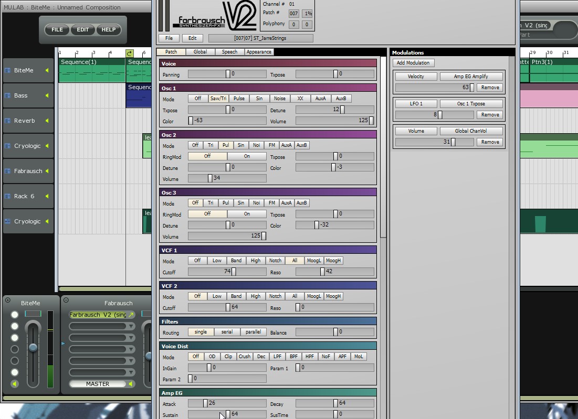Switch to the Global tab in V2
Screen dimensions: 578x419
pyautogui.click(x=200, y=52)
